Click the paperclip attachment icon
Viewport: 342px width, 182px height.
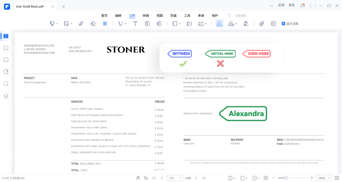[x=262, y=24]
